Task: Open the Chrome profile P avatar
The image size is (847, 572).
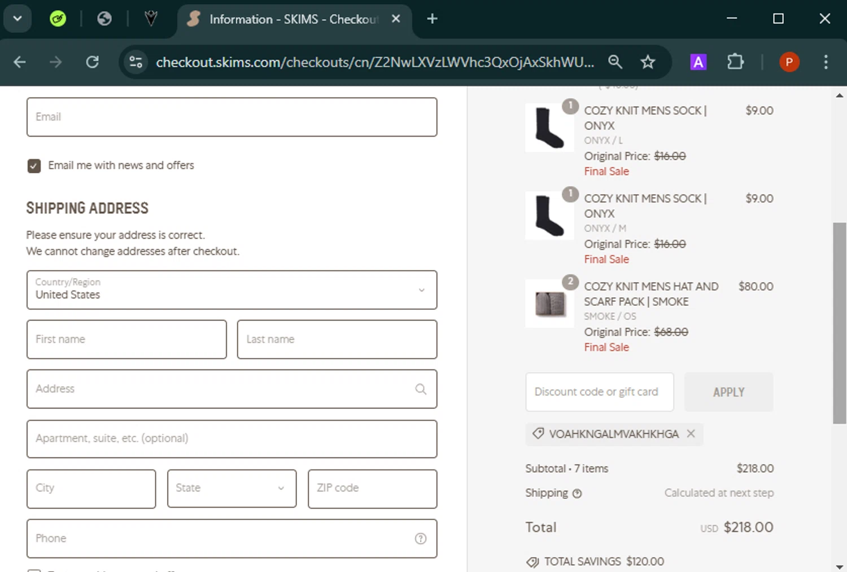Action: (789, 62)
